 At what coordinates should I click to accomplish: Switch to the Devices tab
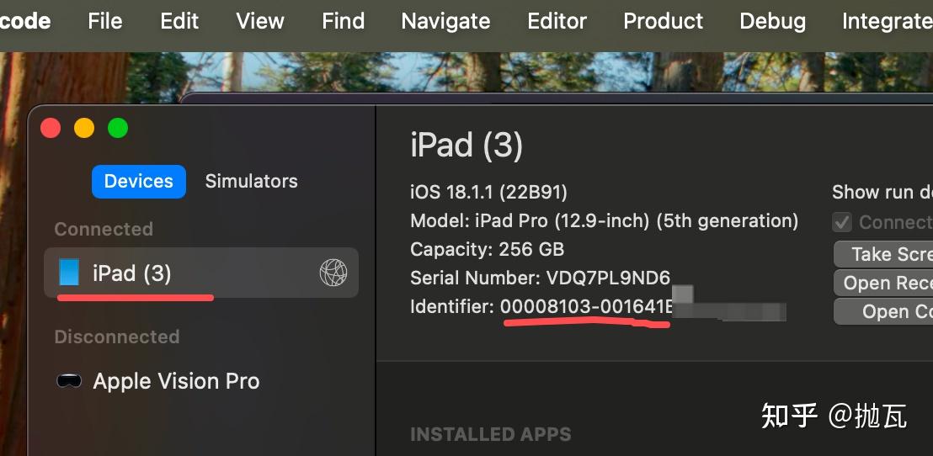138,182
